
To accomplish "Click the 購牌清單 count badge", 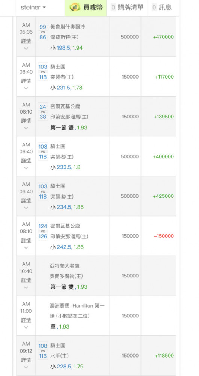I will tap(113, 8).
